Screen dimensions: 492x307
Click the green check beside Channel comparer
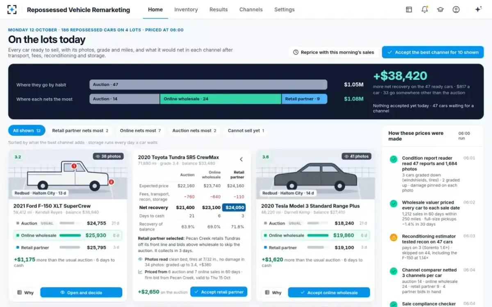pyautogui.click(x=394, y=271)
